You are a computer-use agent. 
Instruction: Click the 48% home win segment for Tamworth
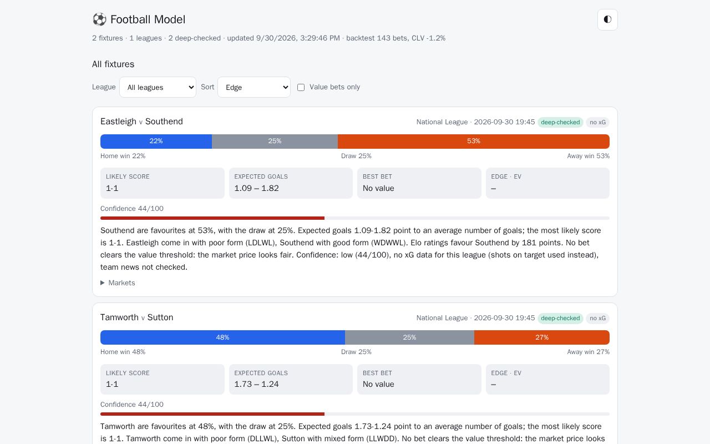coord(222,337)
